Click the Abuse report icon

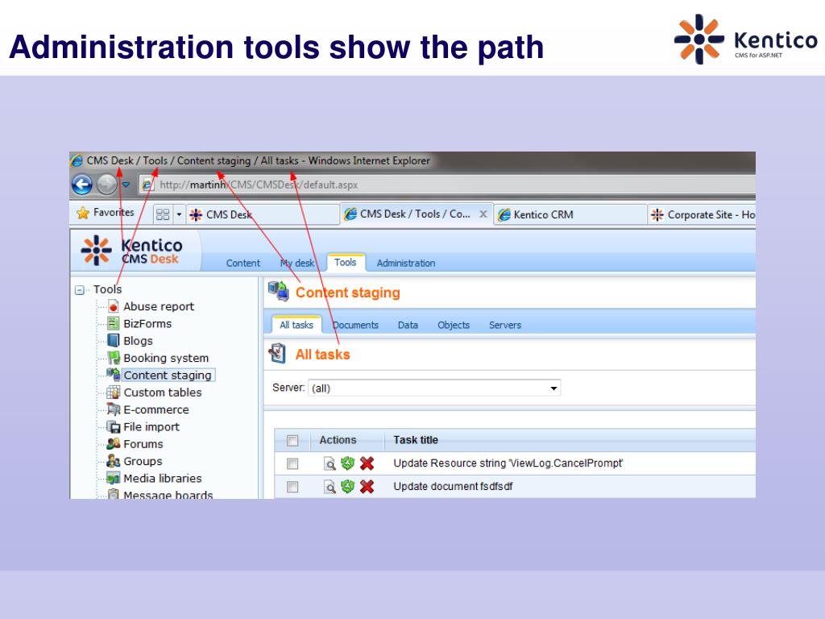[x=113, y=305]
